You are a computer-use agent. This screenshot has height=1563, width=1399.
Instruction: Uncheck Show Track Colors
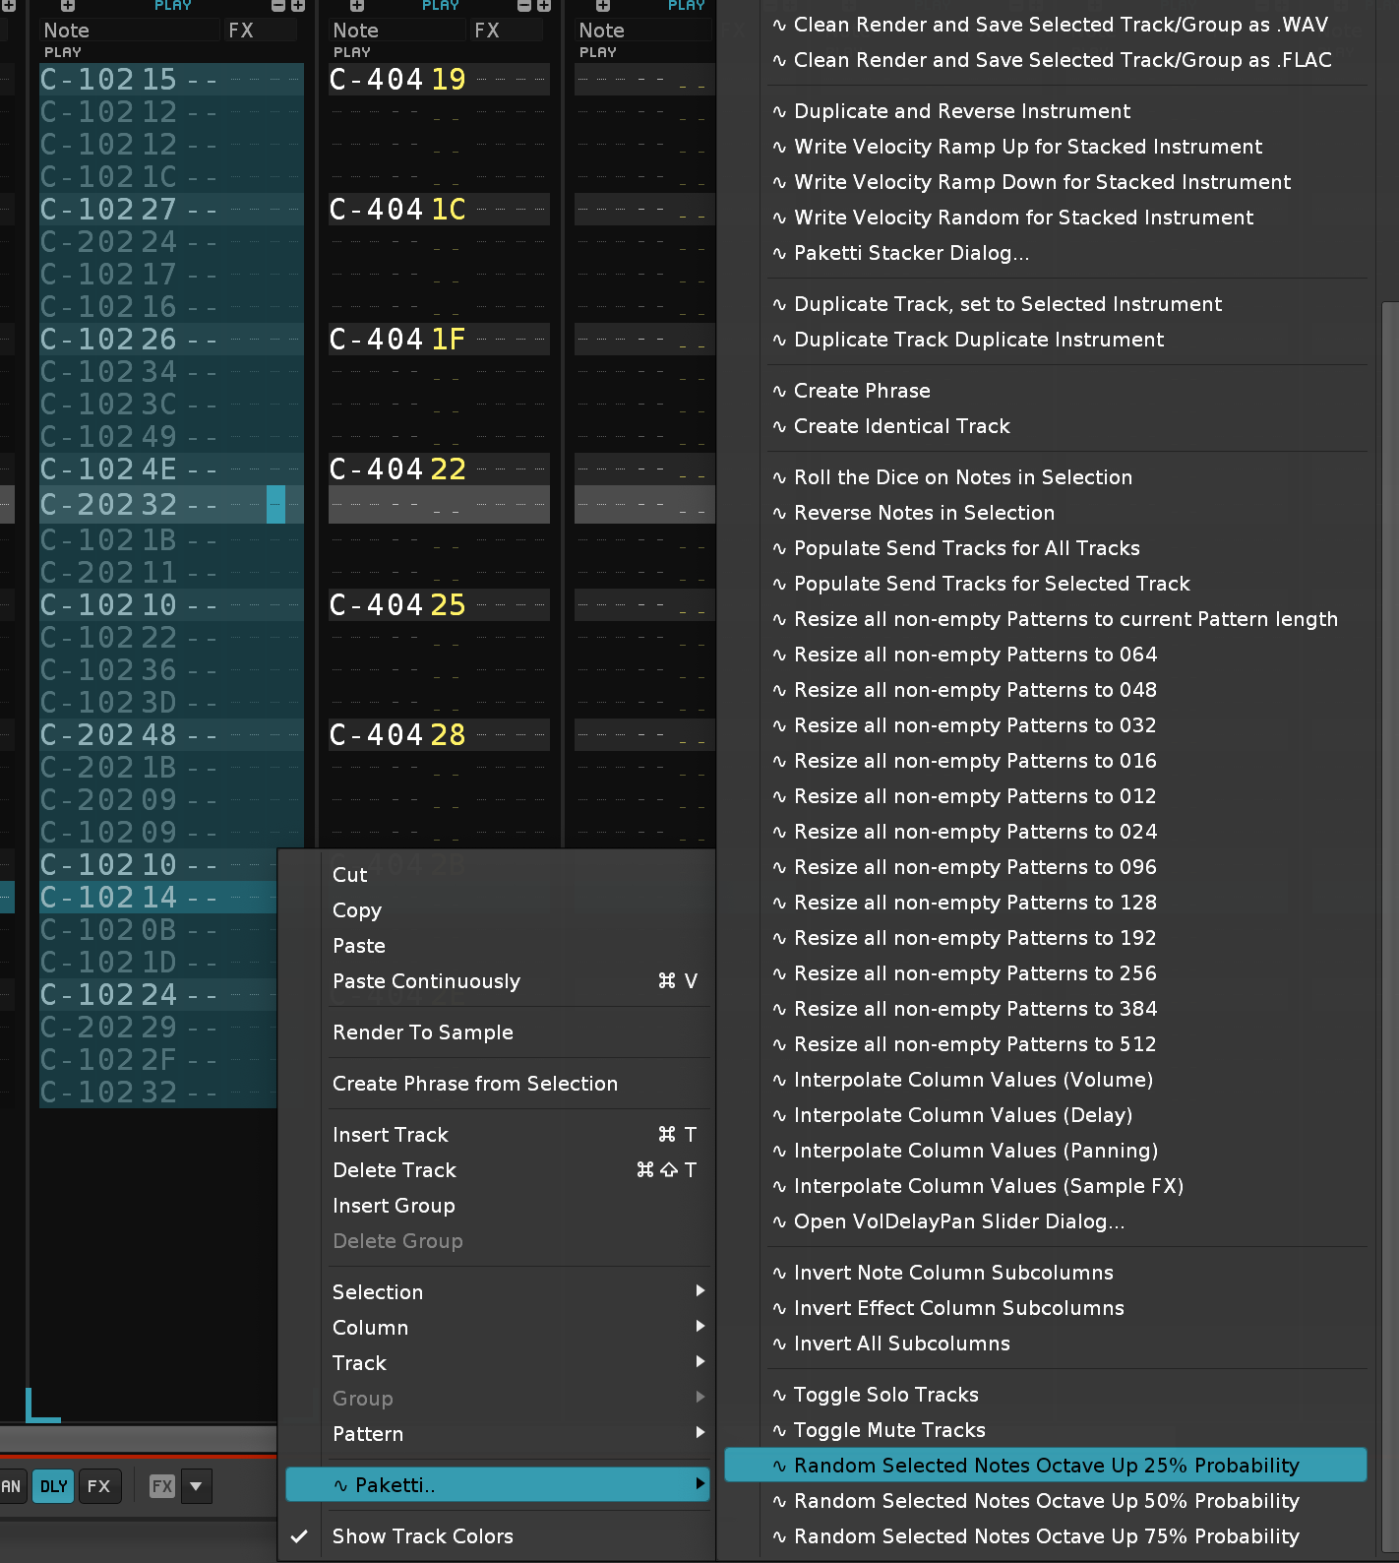[x=422, y=1536]
